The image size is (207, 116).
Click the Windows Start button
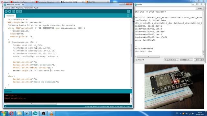3,113
